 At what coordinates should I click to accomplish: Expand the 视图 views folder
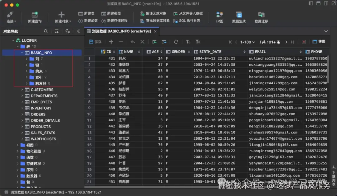coord(17,145)
